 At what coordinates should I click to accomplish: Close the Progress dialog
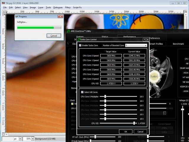tap(60, 17)
